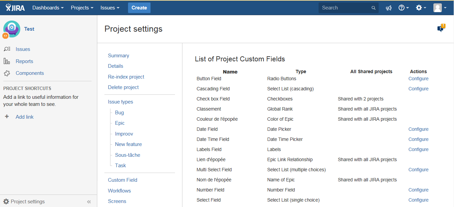Click the plus icon next to Add link
Viewport: 454px width, 207px height.
6,117
